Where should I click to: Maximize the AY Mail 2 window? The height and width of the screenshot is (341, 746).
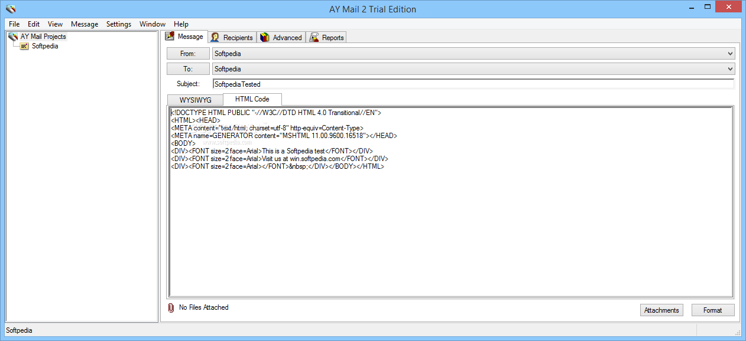pos(708,6)
